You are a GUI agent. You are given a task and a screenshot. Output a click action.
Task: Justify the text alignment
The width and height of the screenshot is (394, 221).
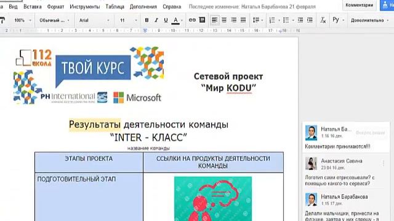click(243, 20)
